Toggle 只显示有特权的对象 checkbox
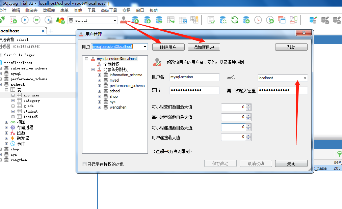 [x=84, y=164]
